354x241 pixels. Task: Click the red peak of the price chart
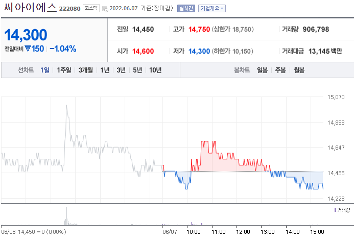[x=204, y=142]
